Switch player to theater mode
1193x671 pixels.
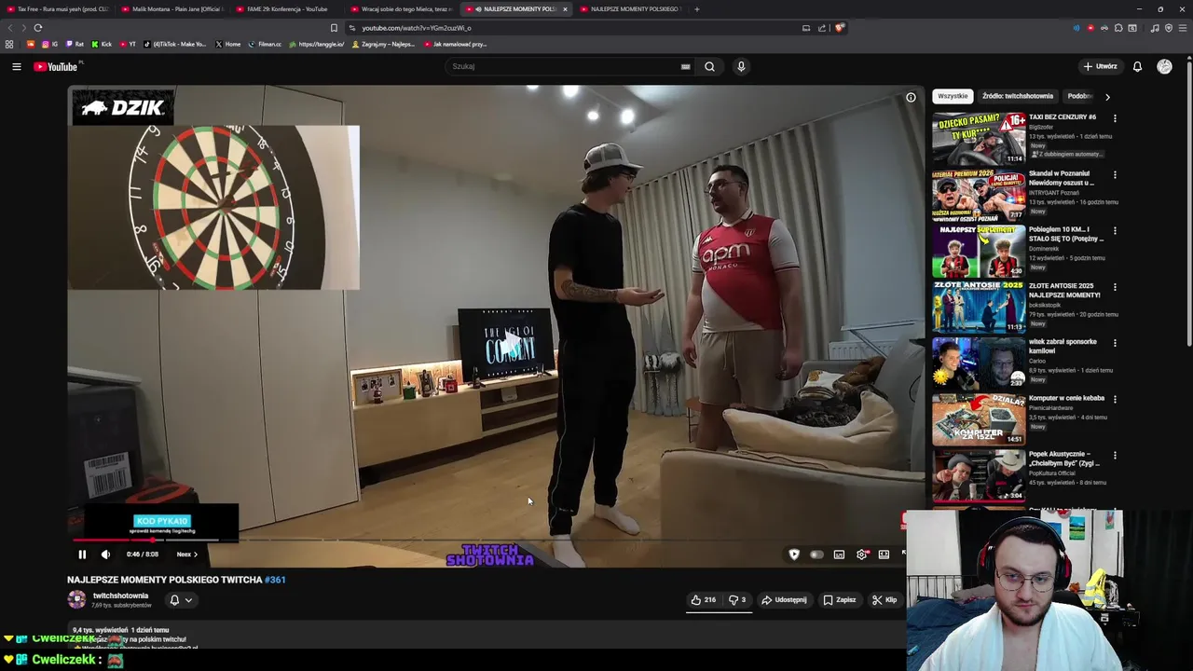(x=884, y=555)
